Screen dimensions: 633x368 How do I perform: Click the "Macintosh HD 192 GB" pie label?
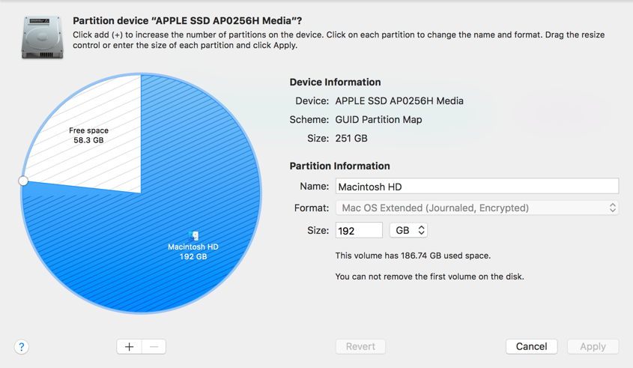point(193,252)
